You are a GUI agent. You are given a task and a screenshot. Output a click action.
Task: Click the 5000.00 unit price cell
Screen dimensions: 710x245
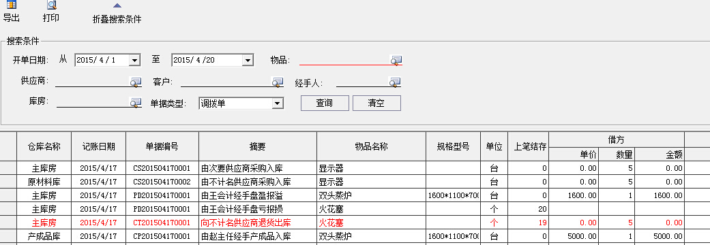pyautogui.click(x=574, y=236)
